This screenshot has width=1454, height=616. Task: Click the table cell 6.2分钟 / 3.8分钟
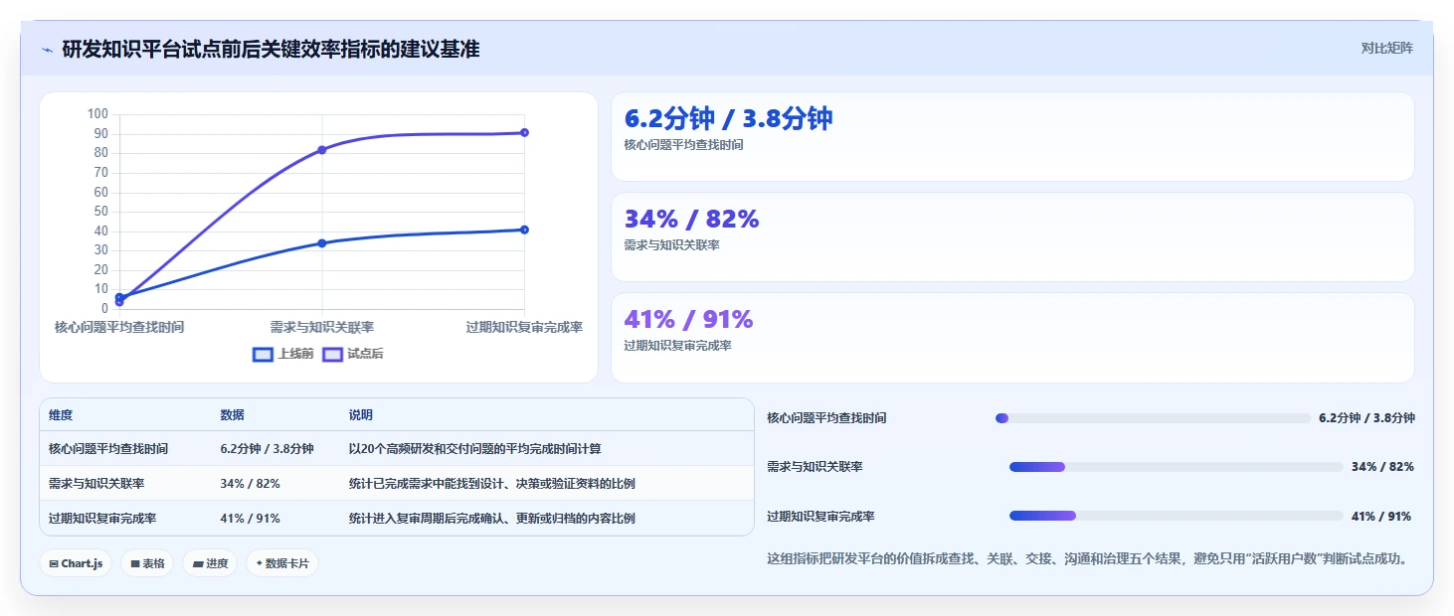pyautogui.click(x=275, y=449)
